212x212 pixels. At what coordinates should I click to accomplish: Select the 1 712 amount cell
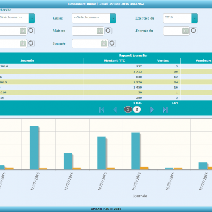pyautogui.click(x=114, y=72)
